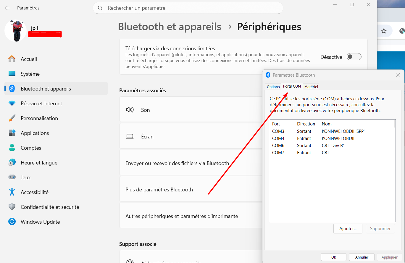Switch to the Matériel tab
The width and height of the screenshot is (405, 263).
[311, 87]
